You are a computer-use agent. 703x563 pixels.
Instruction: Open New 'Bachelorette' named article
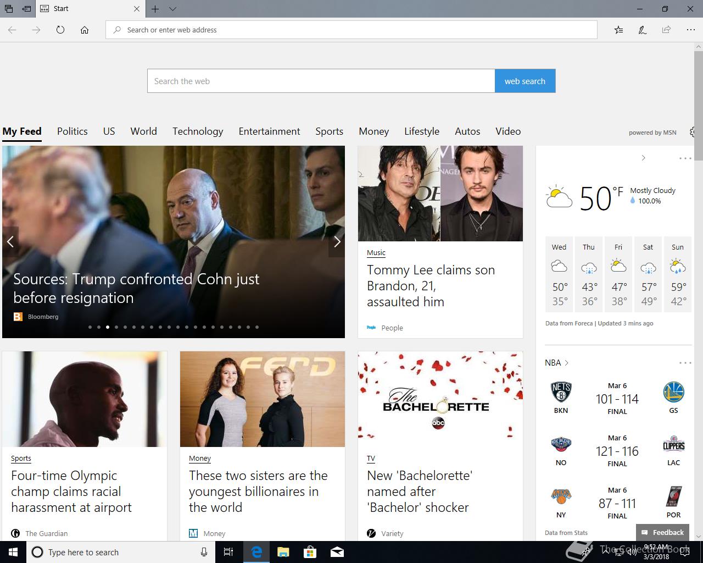[x=420, y=492]
